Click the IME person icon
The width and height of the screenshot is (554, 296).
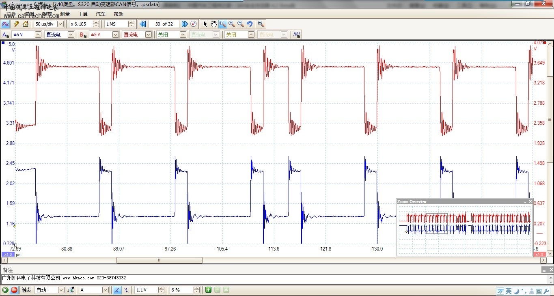click(x=531, y=291)
